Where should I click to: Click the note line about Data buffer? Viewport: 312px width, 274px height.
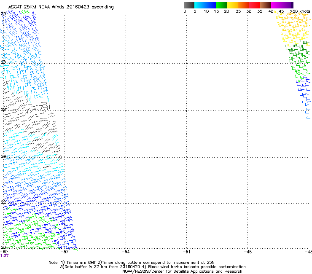click(x=153, y=267)
